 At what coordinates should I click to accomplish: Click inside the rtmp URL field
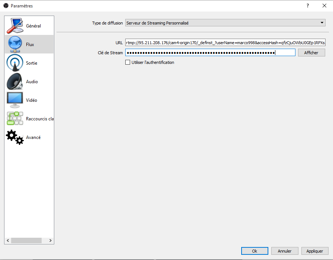[225, 42]
